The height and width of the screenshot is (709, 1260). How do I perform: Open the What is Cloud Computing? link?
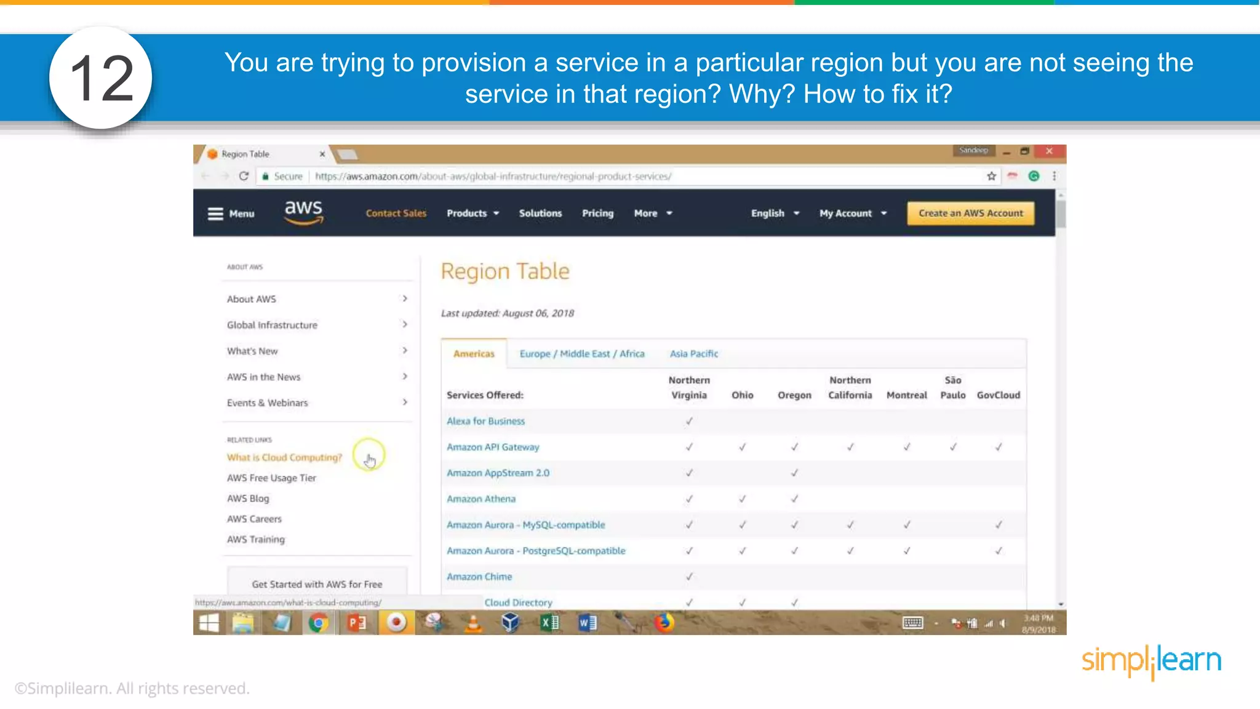point(284,457)
